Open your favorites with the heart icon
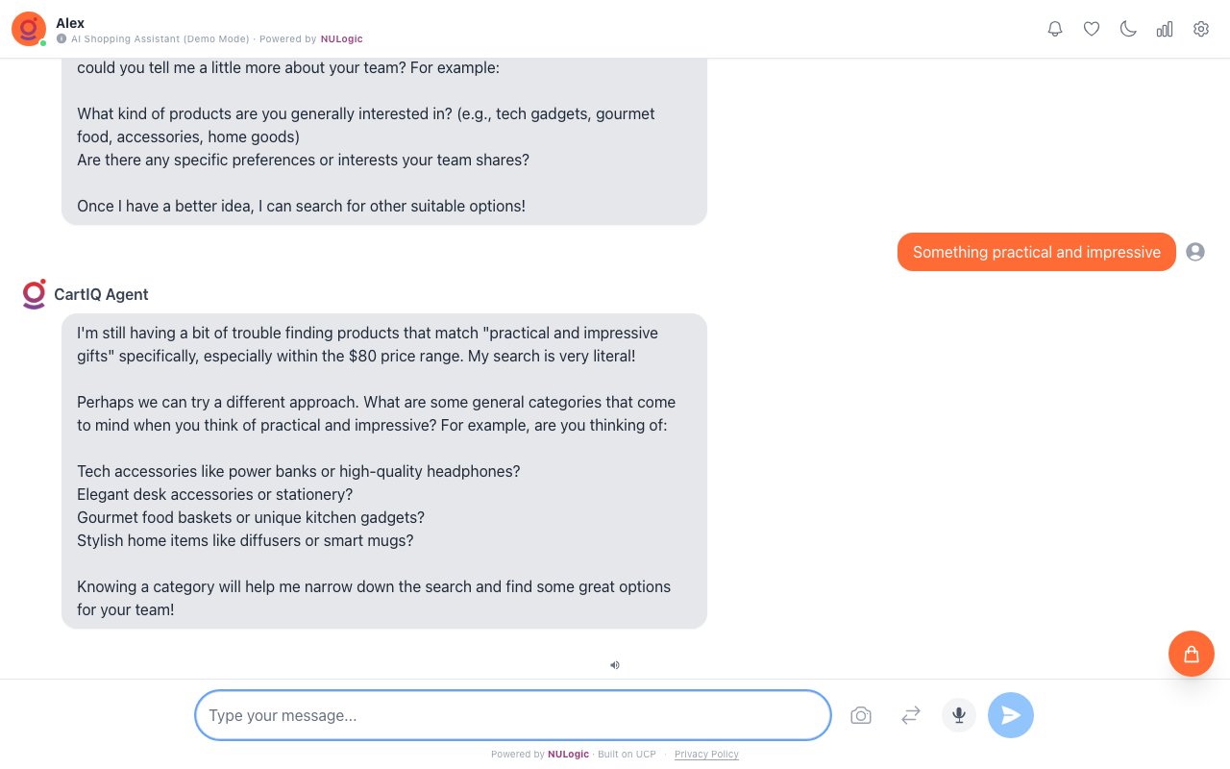The height and width of the screenshot is (769, 1230). [1092, 29]
